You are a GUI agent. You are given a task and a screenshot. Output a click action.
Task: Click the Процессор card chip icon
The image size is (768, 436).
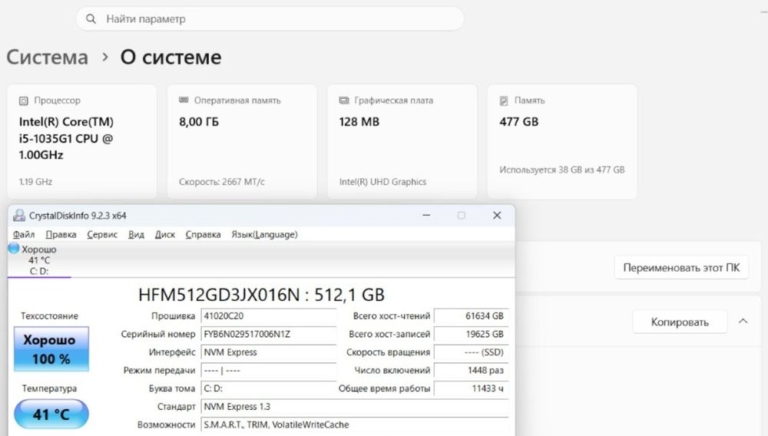tap(24, 101)
